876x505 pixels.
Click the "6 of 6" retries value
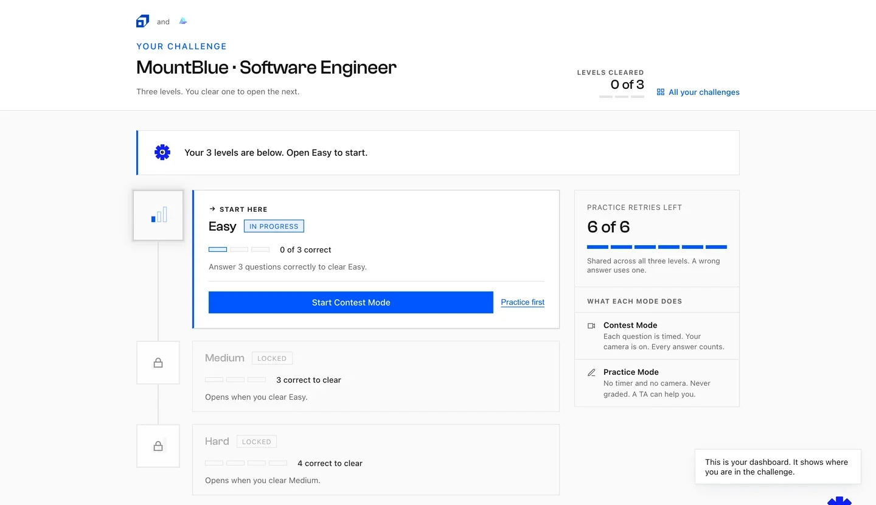(x=608, y=227)
